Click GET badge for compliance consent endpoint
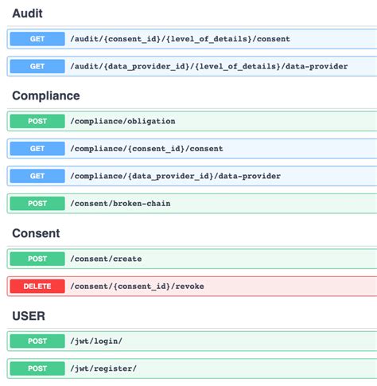 pyautogui.click(x=37, y=149)
